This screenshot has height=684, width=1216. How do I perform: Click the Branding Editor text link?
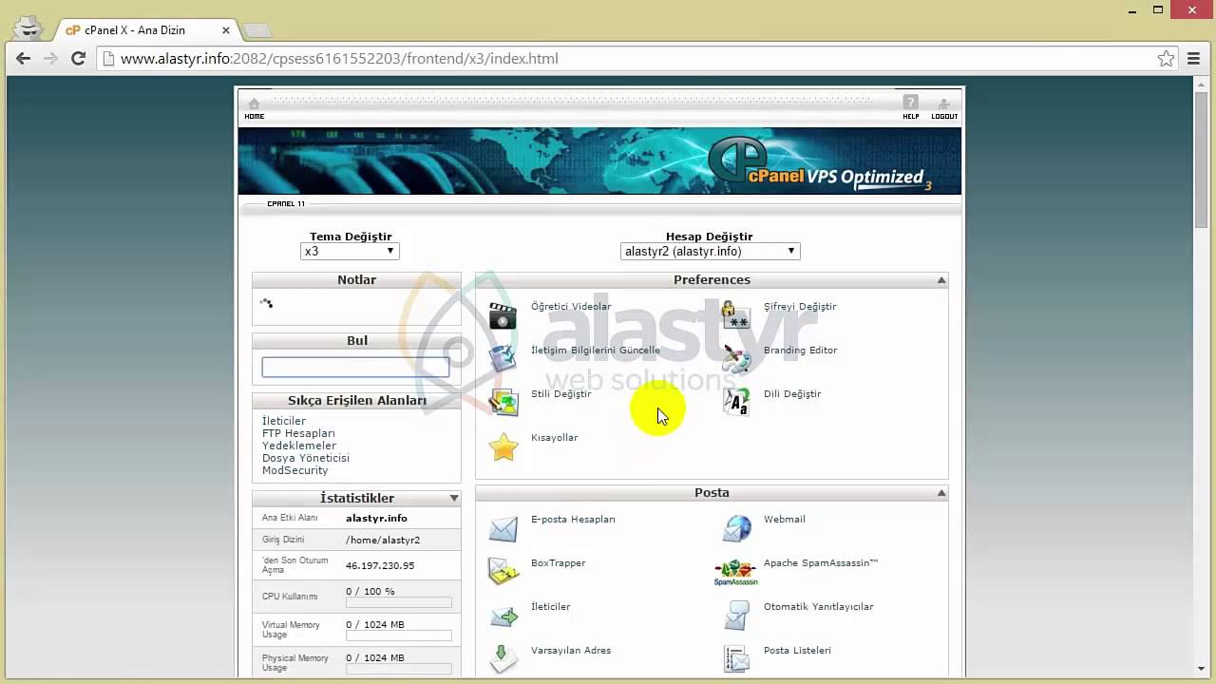point(801,351)
